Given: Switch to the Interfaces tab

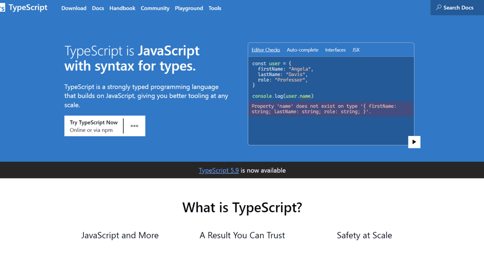Looking at the screenshot, I should (335, 50).
